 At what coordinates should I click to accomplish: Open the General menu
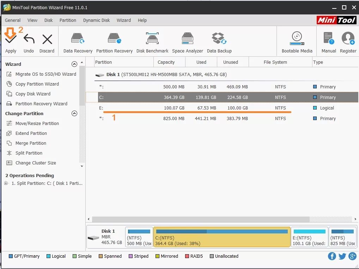click(x=13, y=20)
